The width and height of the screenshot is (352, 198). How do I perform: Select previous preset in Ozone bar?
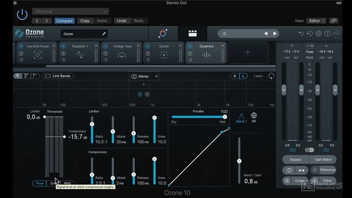[x=266, y=34]
